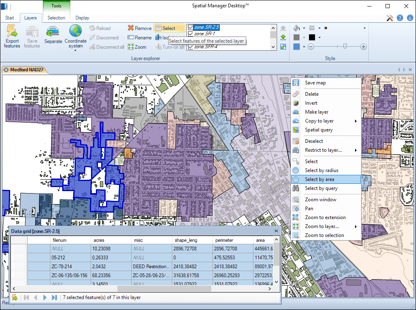416x310 pixels.
Task: Switch to the Selection ribbon tab
Action: point(56,18)
